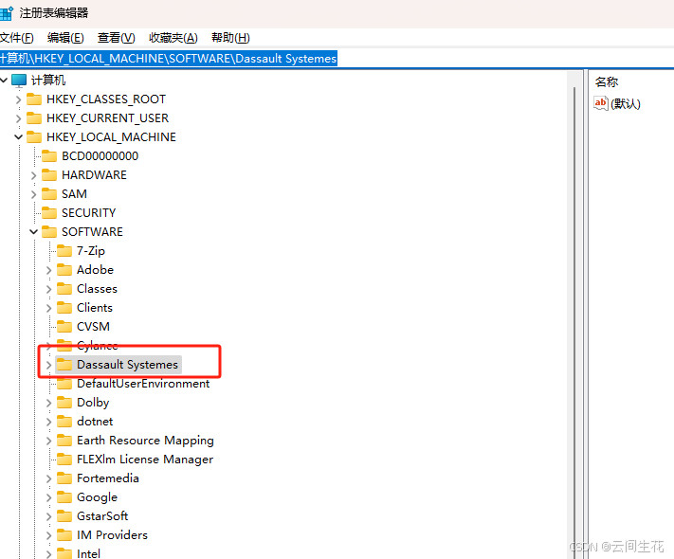Select FLEXlm License Manager key label
Image resolution: width=674 pixels, height=559 pixels.
click(145, 460)
